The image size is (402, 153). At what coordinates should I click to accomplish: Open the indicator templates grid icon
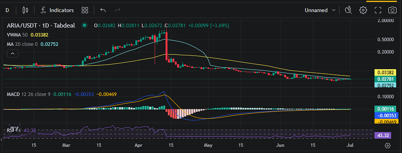85,10
